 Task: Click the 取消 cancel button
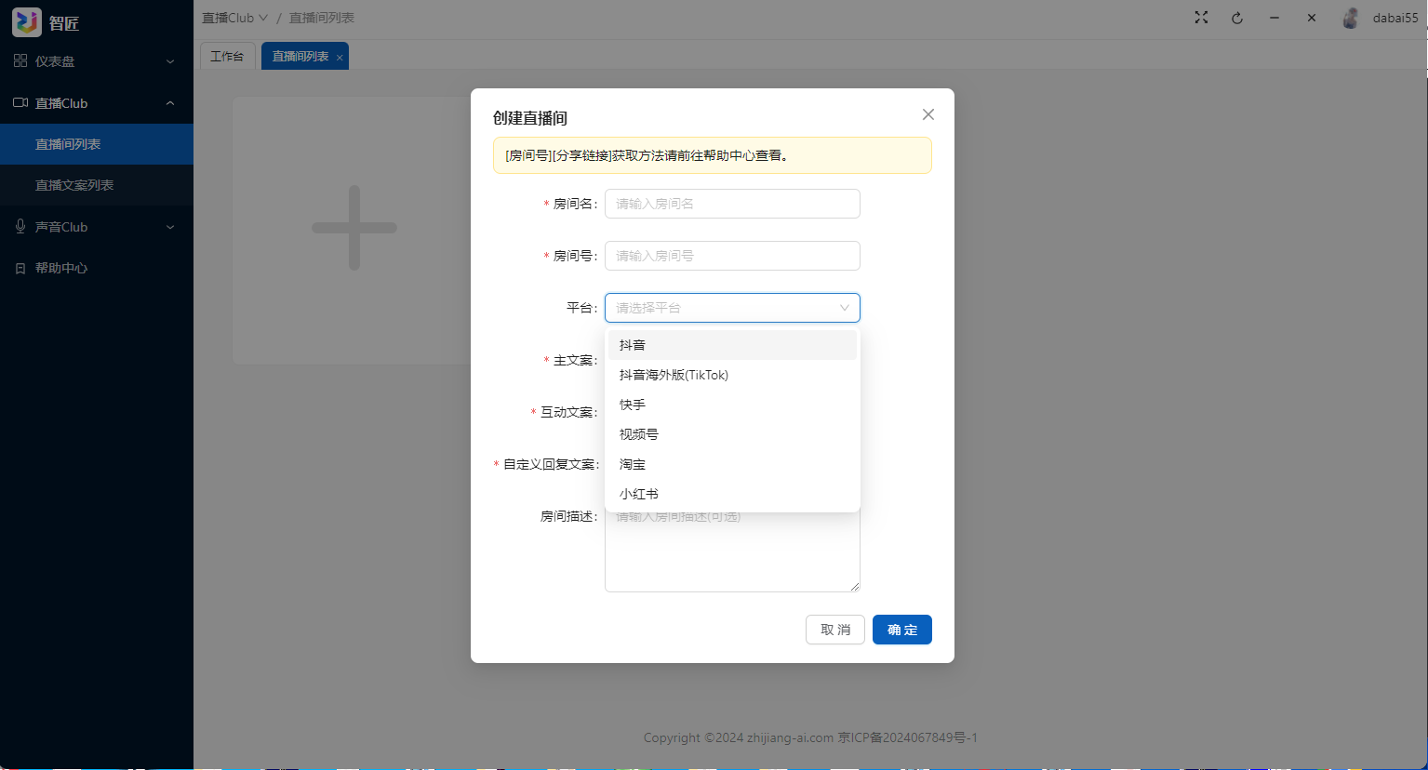point(834,630)
